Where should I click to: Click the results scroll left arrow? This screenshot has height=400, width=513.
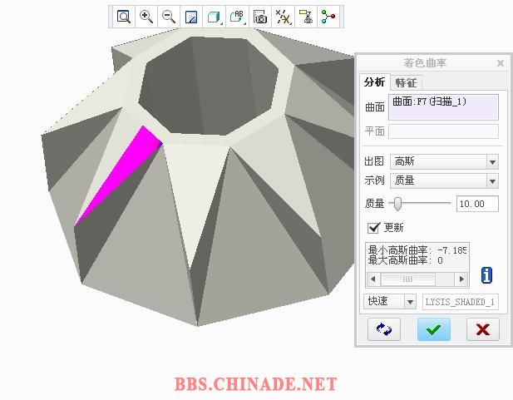373,279
